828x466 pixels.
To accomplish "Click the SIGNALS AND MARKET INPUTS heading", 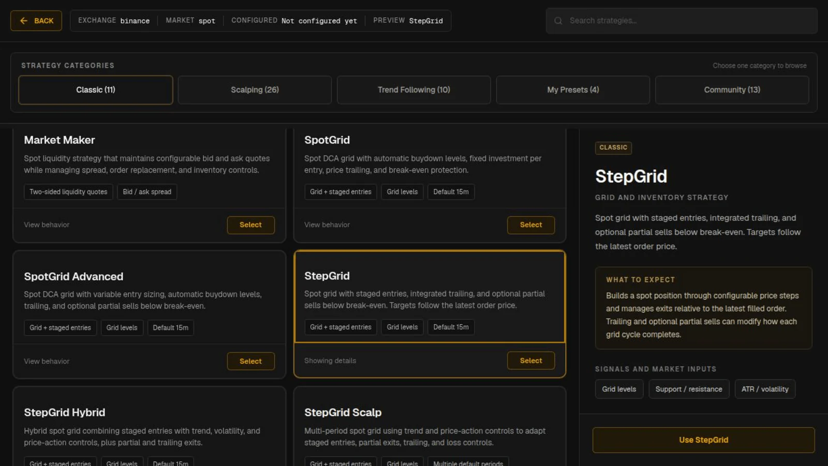I will point(656,369).
